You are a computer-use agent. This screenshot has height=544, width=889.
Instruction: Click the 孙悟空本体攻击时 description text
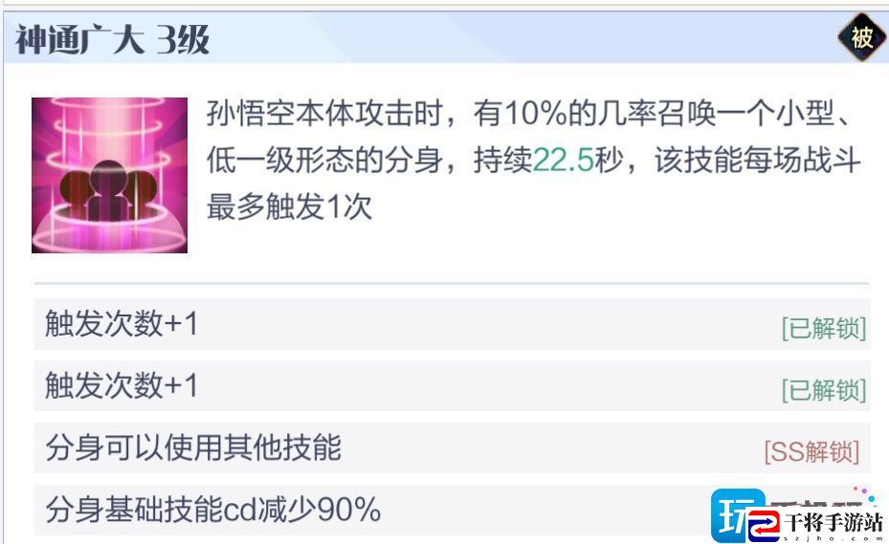(324, 114)
